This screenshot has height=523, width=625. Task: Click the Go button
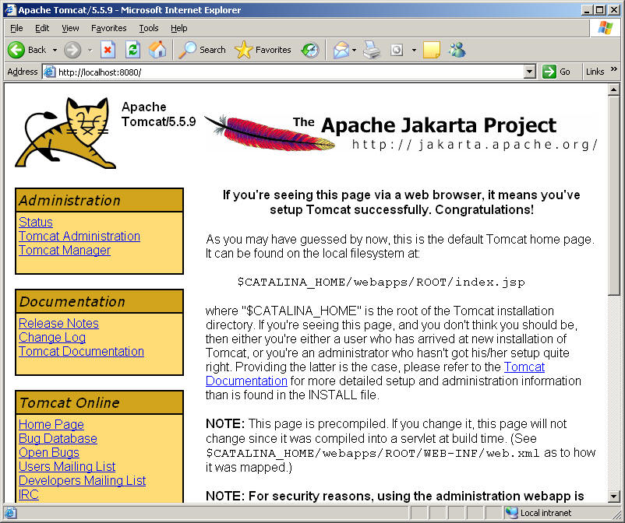[556, 72]
